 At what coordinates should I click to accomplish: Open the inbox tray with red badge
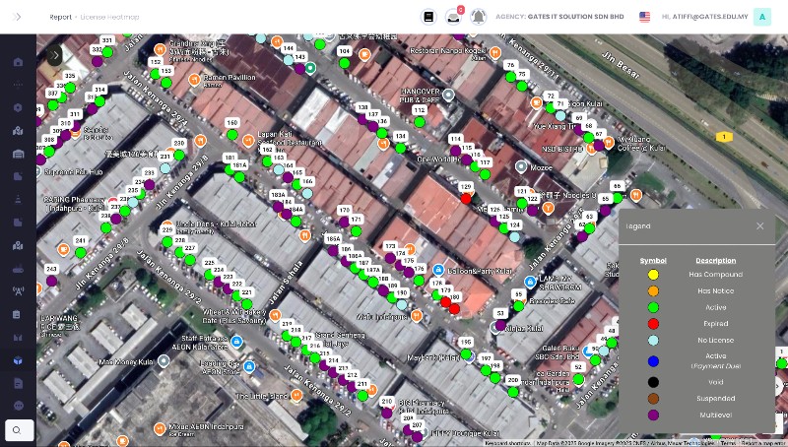pos(453,17)
